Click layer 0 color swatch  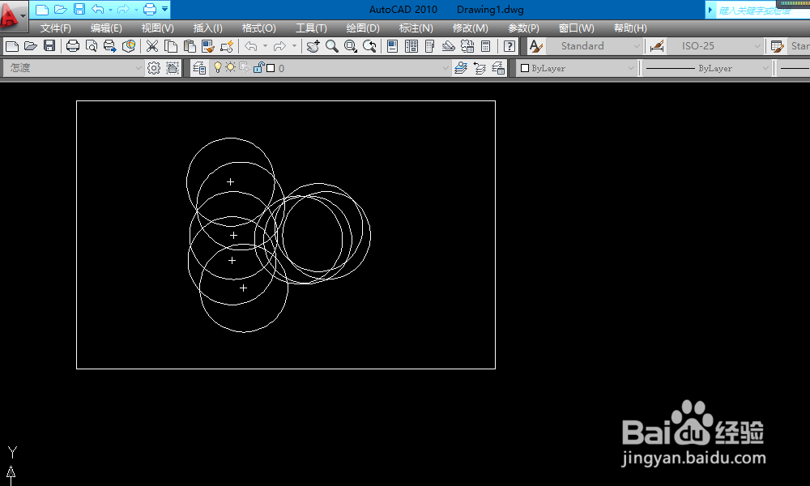[271, 68]
